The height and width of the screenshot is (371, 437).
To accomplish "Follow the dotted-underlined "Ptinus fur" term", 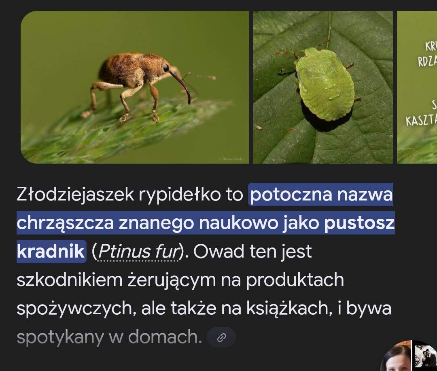I will tap(138, 252).
